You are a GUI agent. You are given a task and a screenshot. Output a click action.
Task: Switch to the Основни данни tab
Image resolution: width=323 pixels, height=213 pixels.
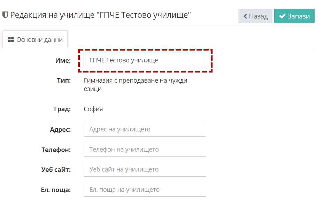[35, 40]
